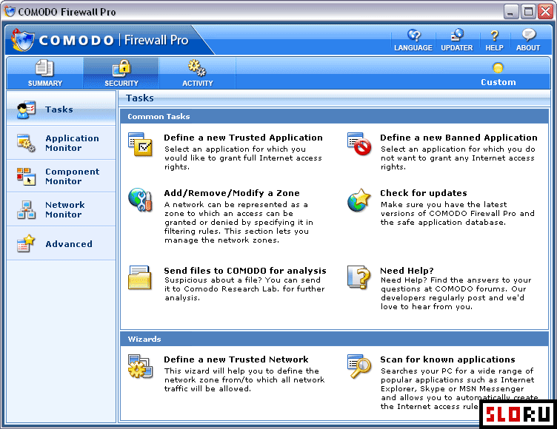Open the UPDATER label in header
557x429 pixels.
point(457,47)
